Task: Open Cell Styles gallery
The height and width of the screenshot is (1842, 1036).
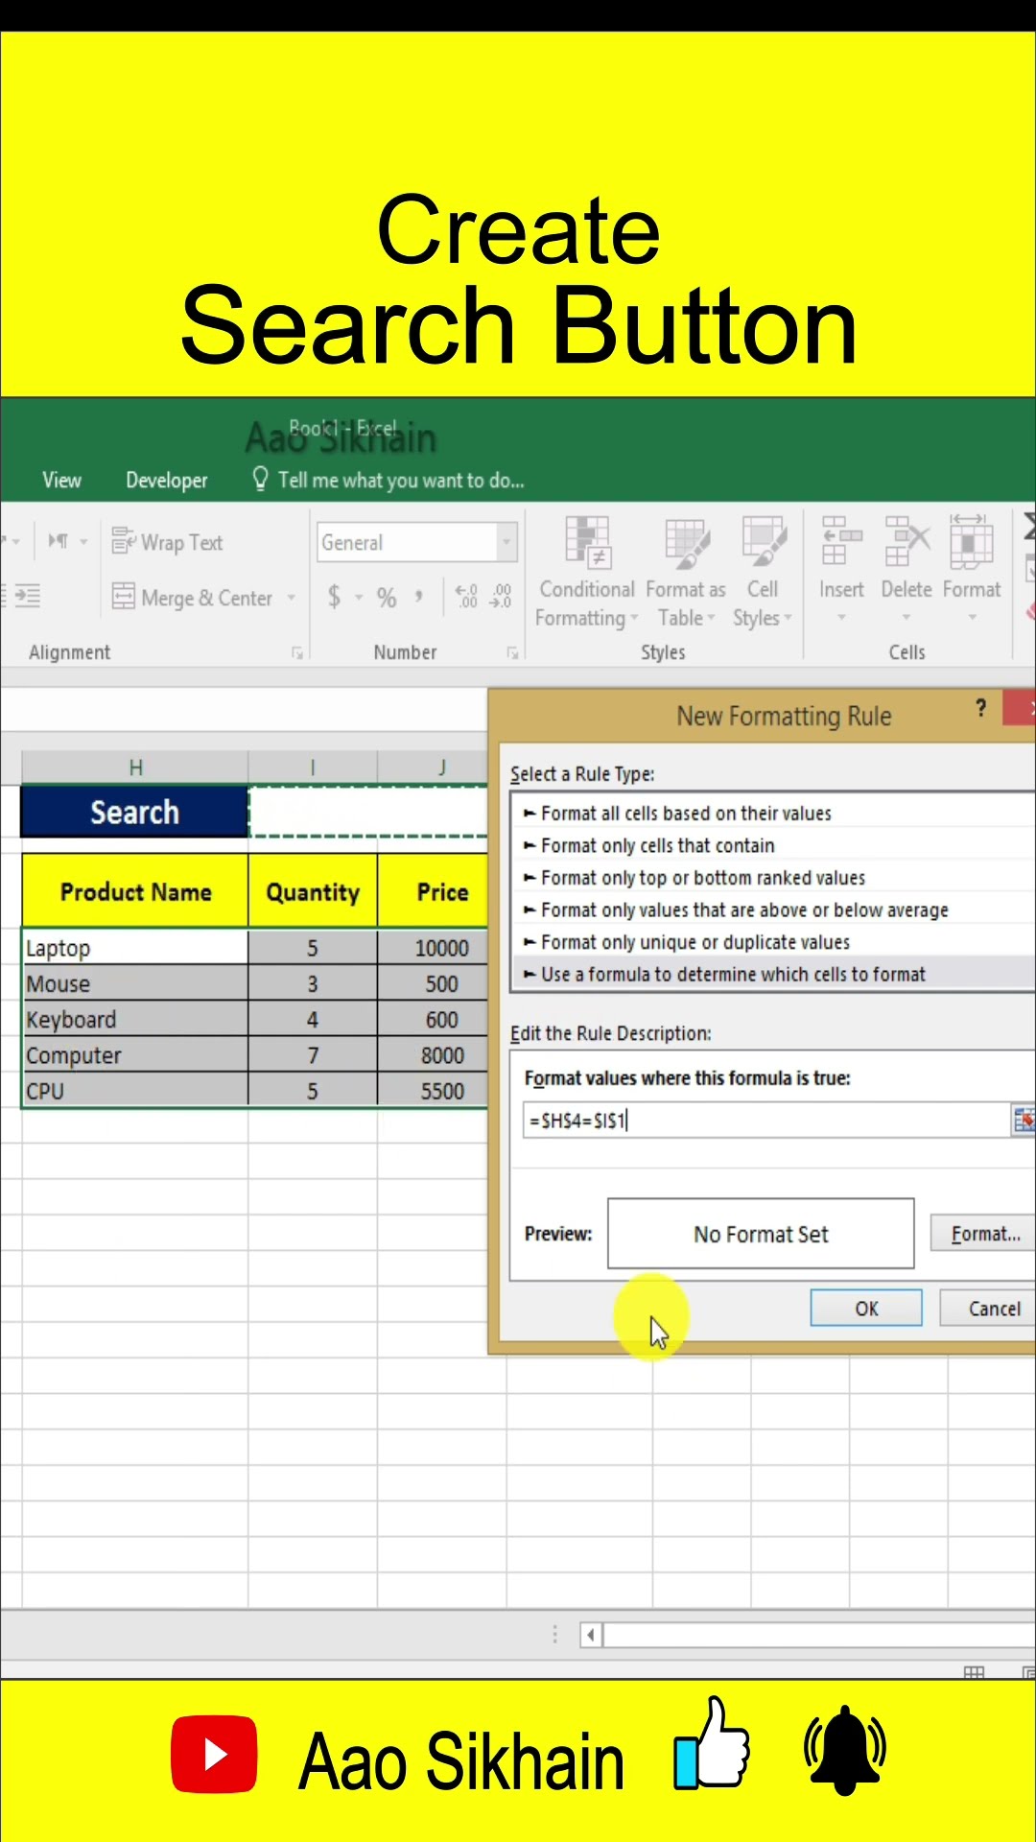Action: 763,572
